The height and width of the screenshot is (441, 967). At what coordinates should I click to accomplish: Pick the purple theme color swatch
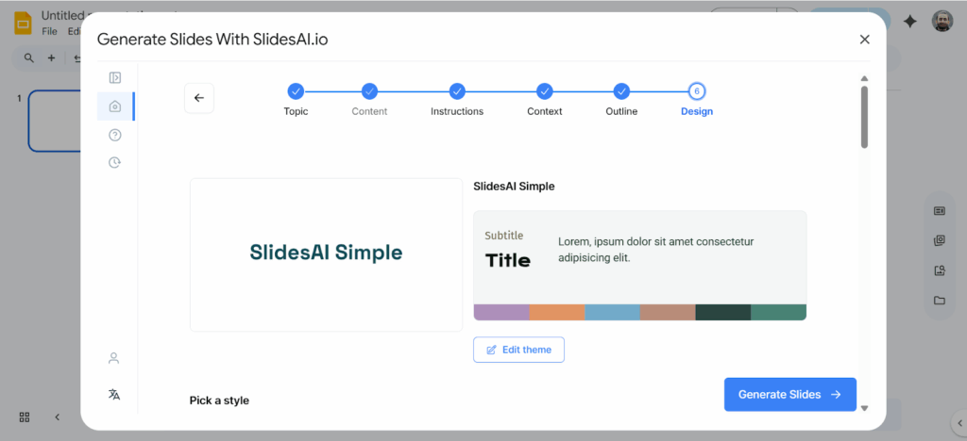click(x=501, y=312)
